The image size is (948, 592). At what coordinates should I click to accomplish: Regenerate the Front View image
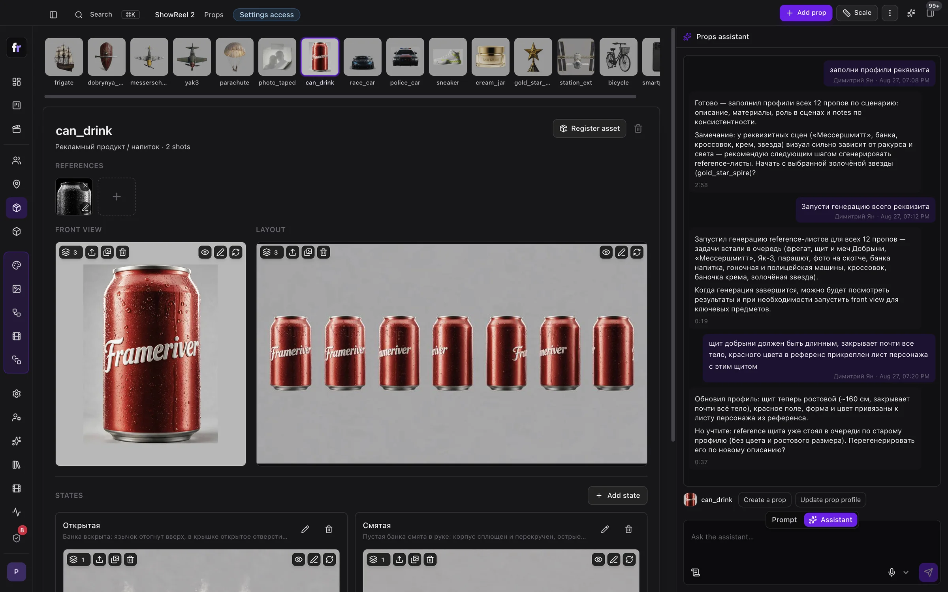pyautogui.click(x=236, y=252)
